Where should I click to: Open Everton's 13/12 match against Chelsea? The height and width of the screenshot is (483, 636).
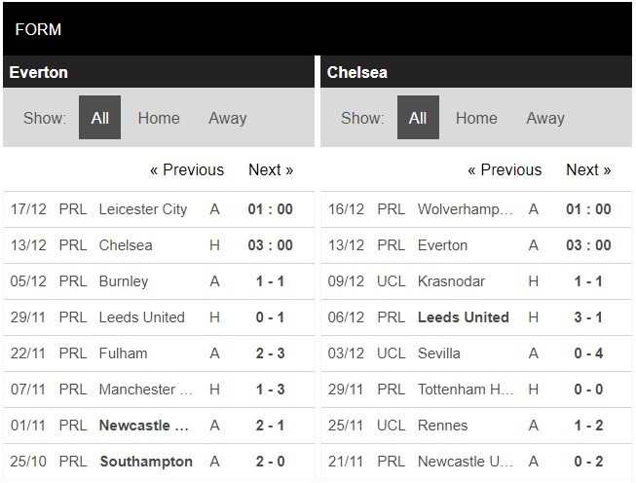click(126, 245)
